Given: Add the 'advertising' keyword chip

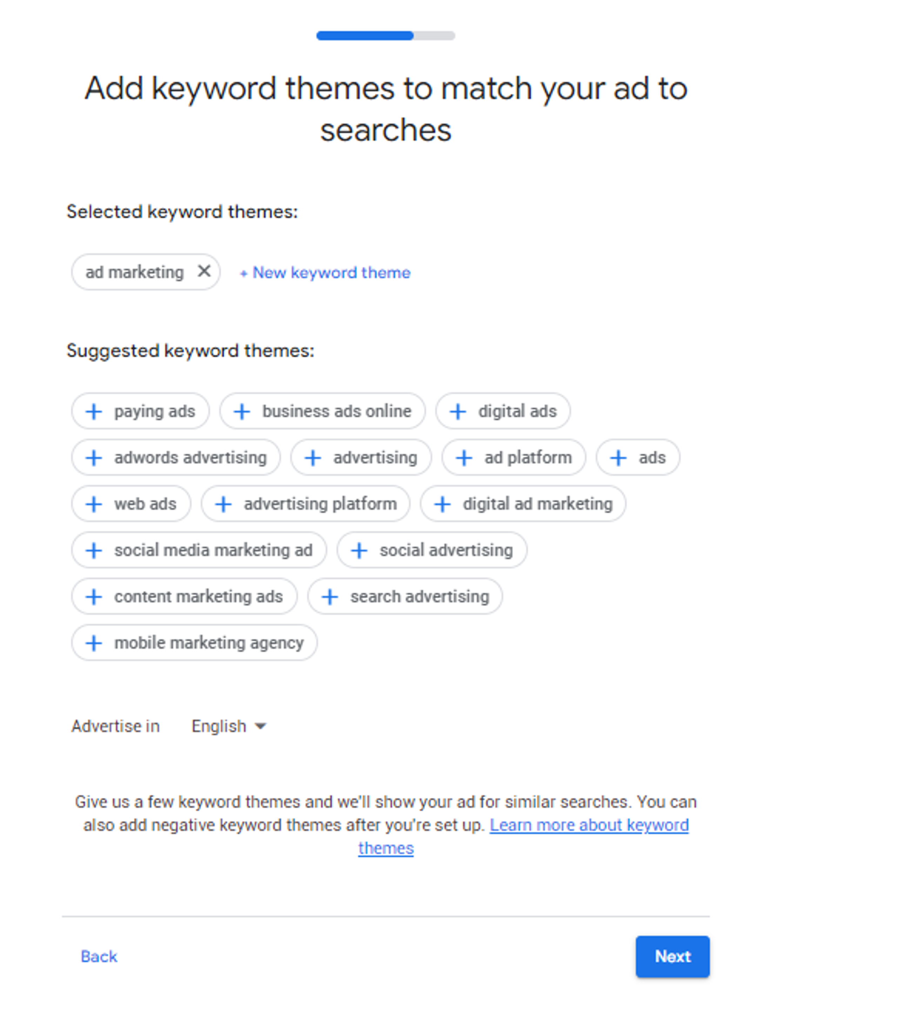Looking at the screenshot, I should (361, 458).
